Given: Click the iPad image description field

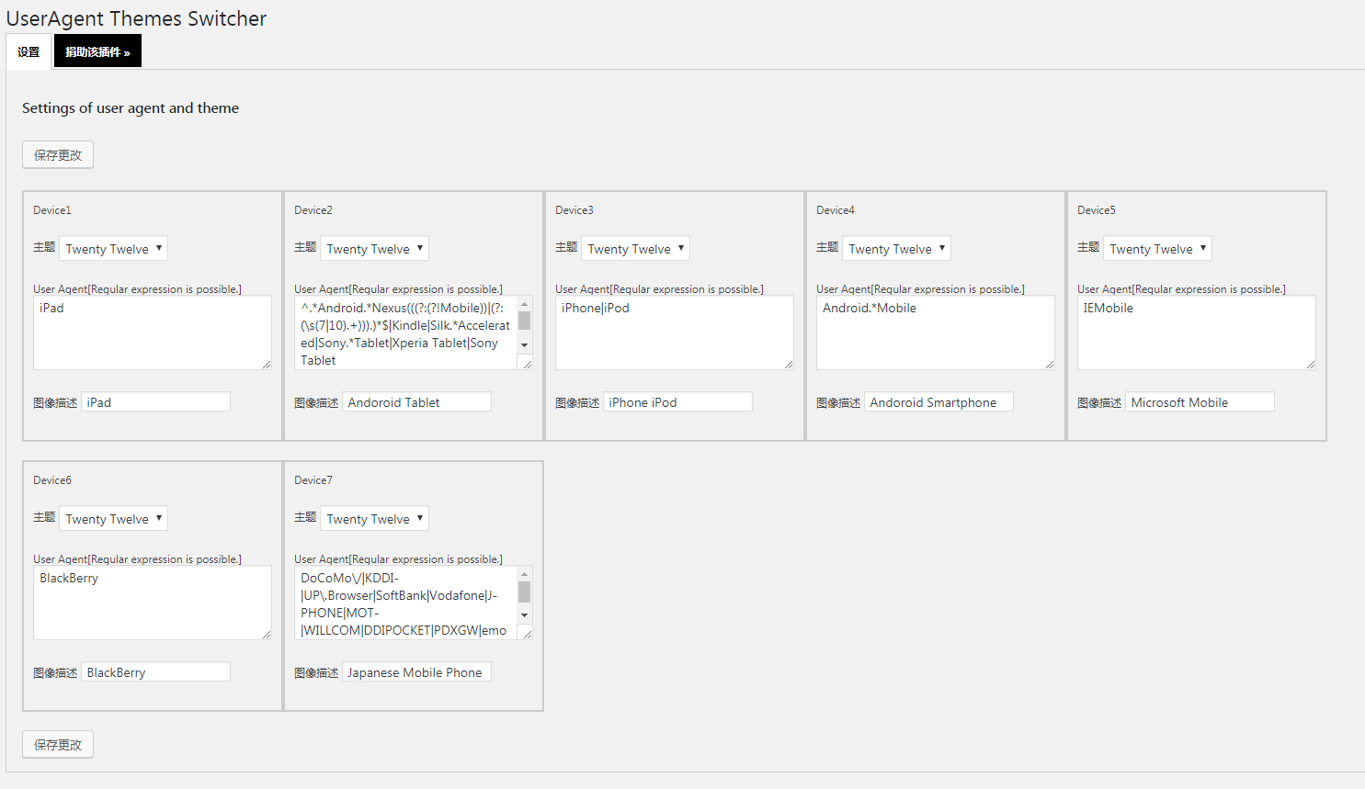Looking at the screenshot, I should pyautogui.click(x=155, y=402).
